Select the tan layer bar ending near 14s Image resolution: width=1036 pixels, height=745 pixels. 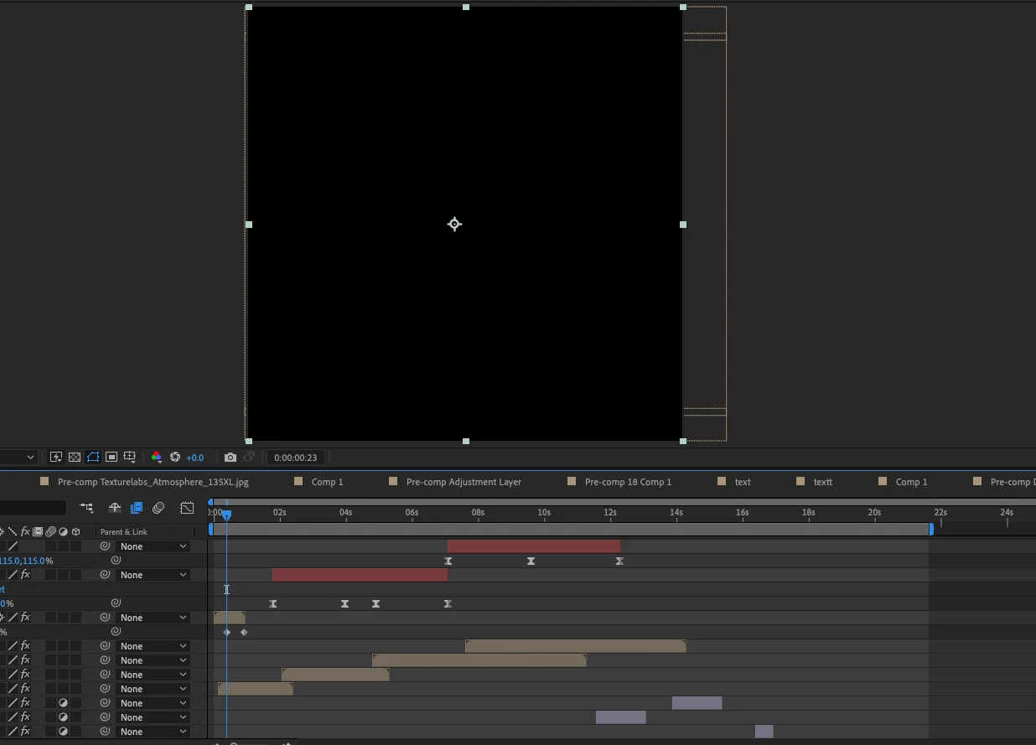576,646
